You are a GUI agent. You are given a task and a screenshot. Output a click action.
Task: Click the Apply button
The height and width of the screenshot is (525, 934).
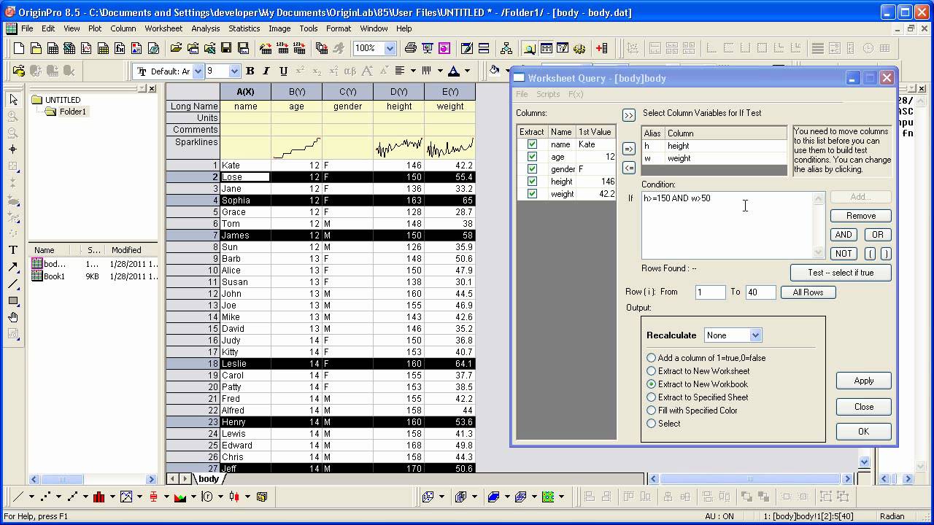point(864,381)
